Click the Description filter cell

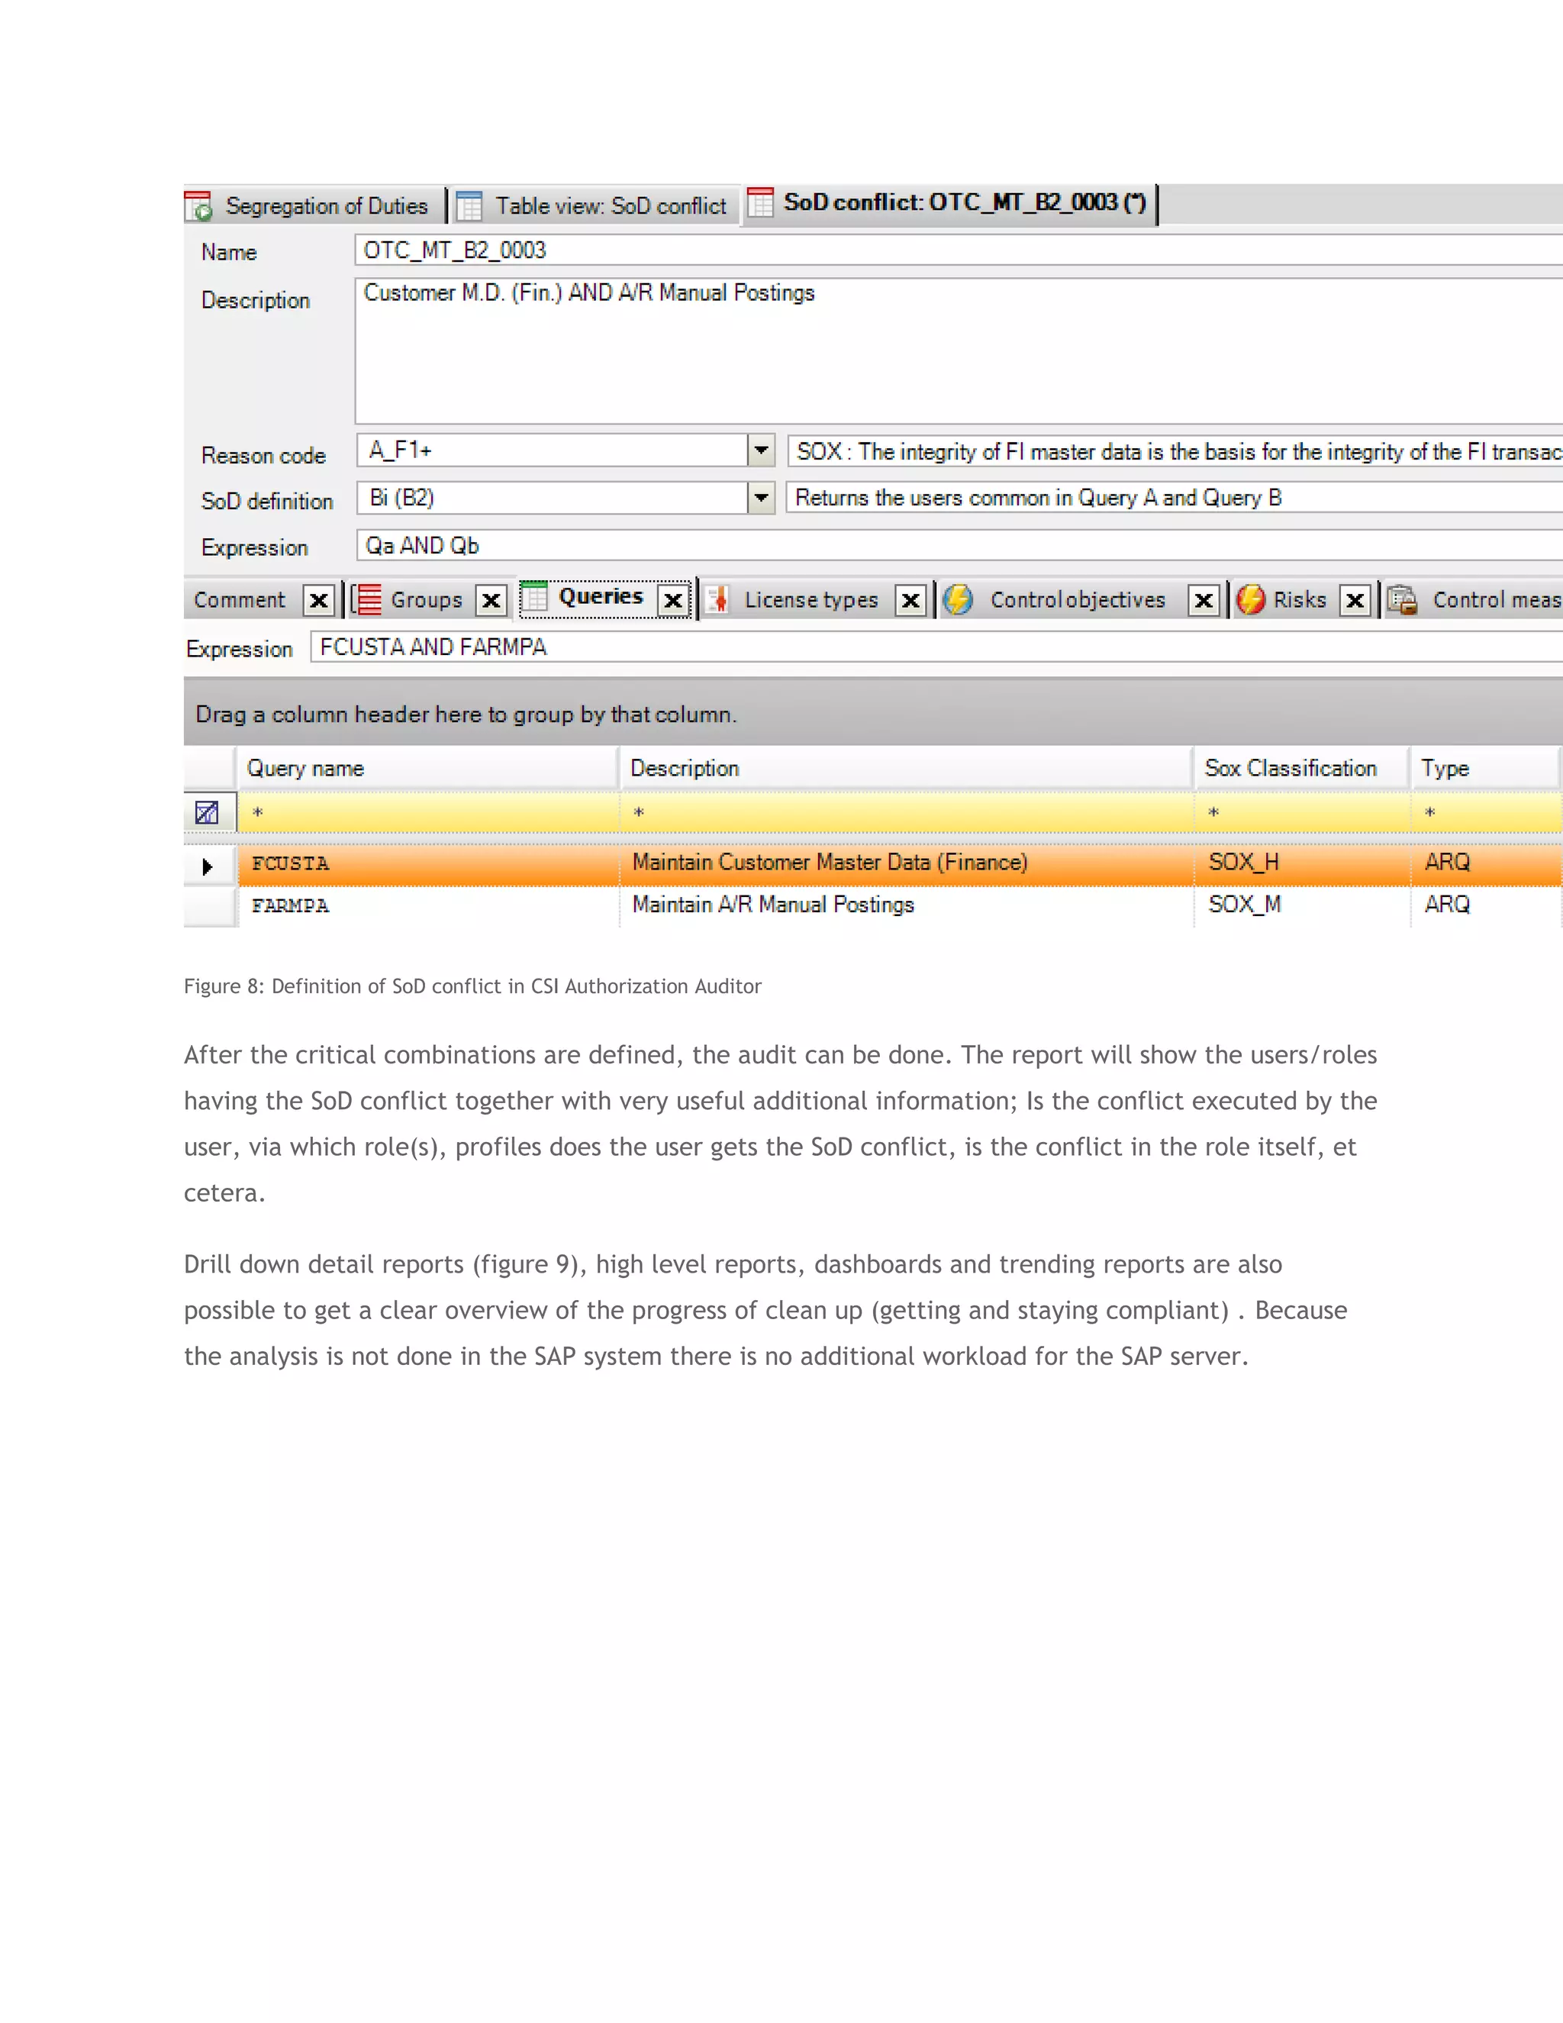pos(907,813)
